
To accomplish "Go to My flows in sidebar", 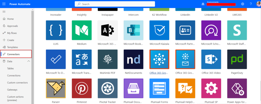I will 12,33.
